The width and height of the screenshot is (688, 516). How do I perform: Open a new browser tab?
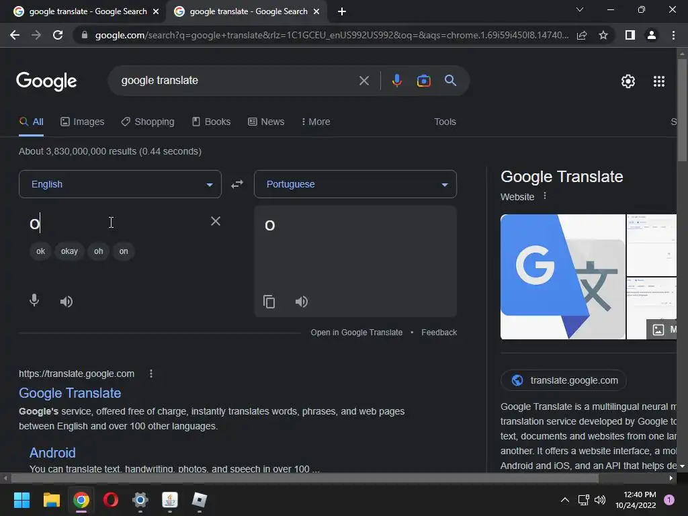pos(342,11)
